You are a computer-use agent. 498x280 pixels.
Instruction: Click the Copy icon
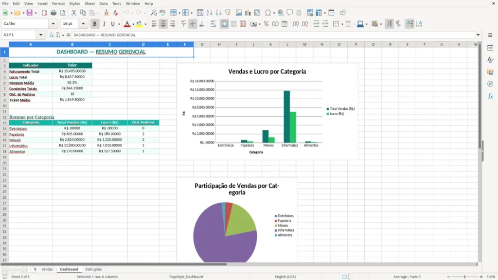point(83,13)
